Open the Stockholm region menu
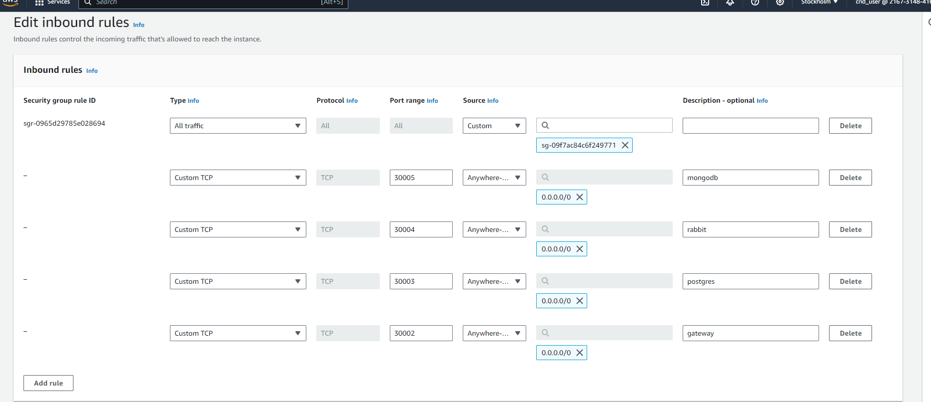The height and width of the screenshot is (402, 931). tap(819, 2)
